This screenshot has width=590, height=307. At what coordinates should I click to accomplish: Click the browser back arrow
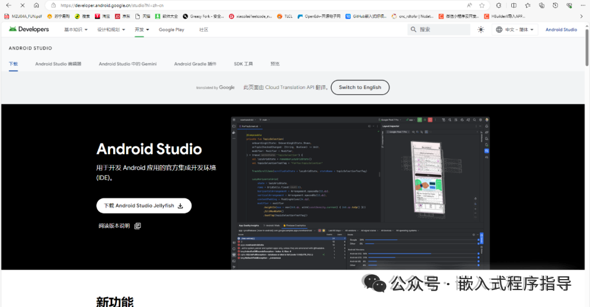pos(9,5)
